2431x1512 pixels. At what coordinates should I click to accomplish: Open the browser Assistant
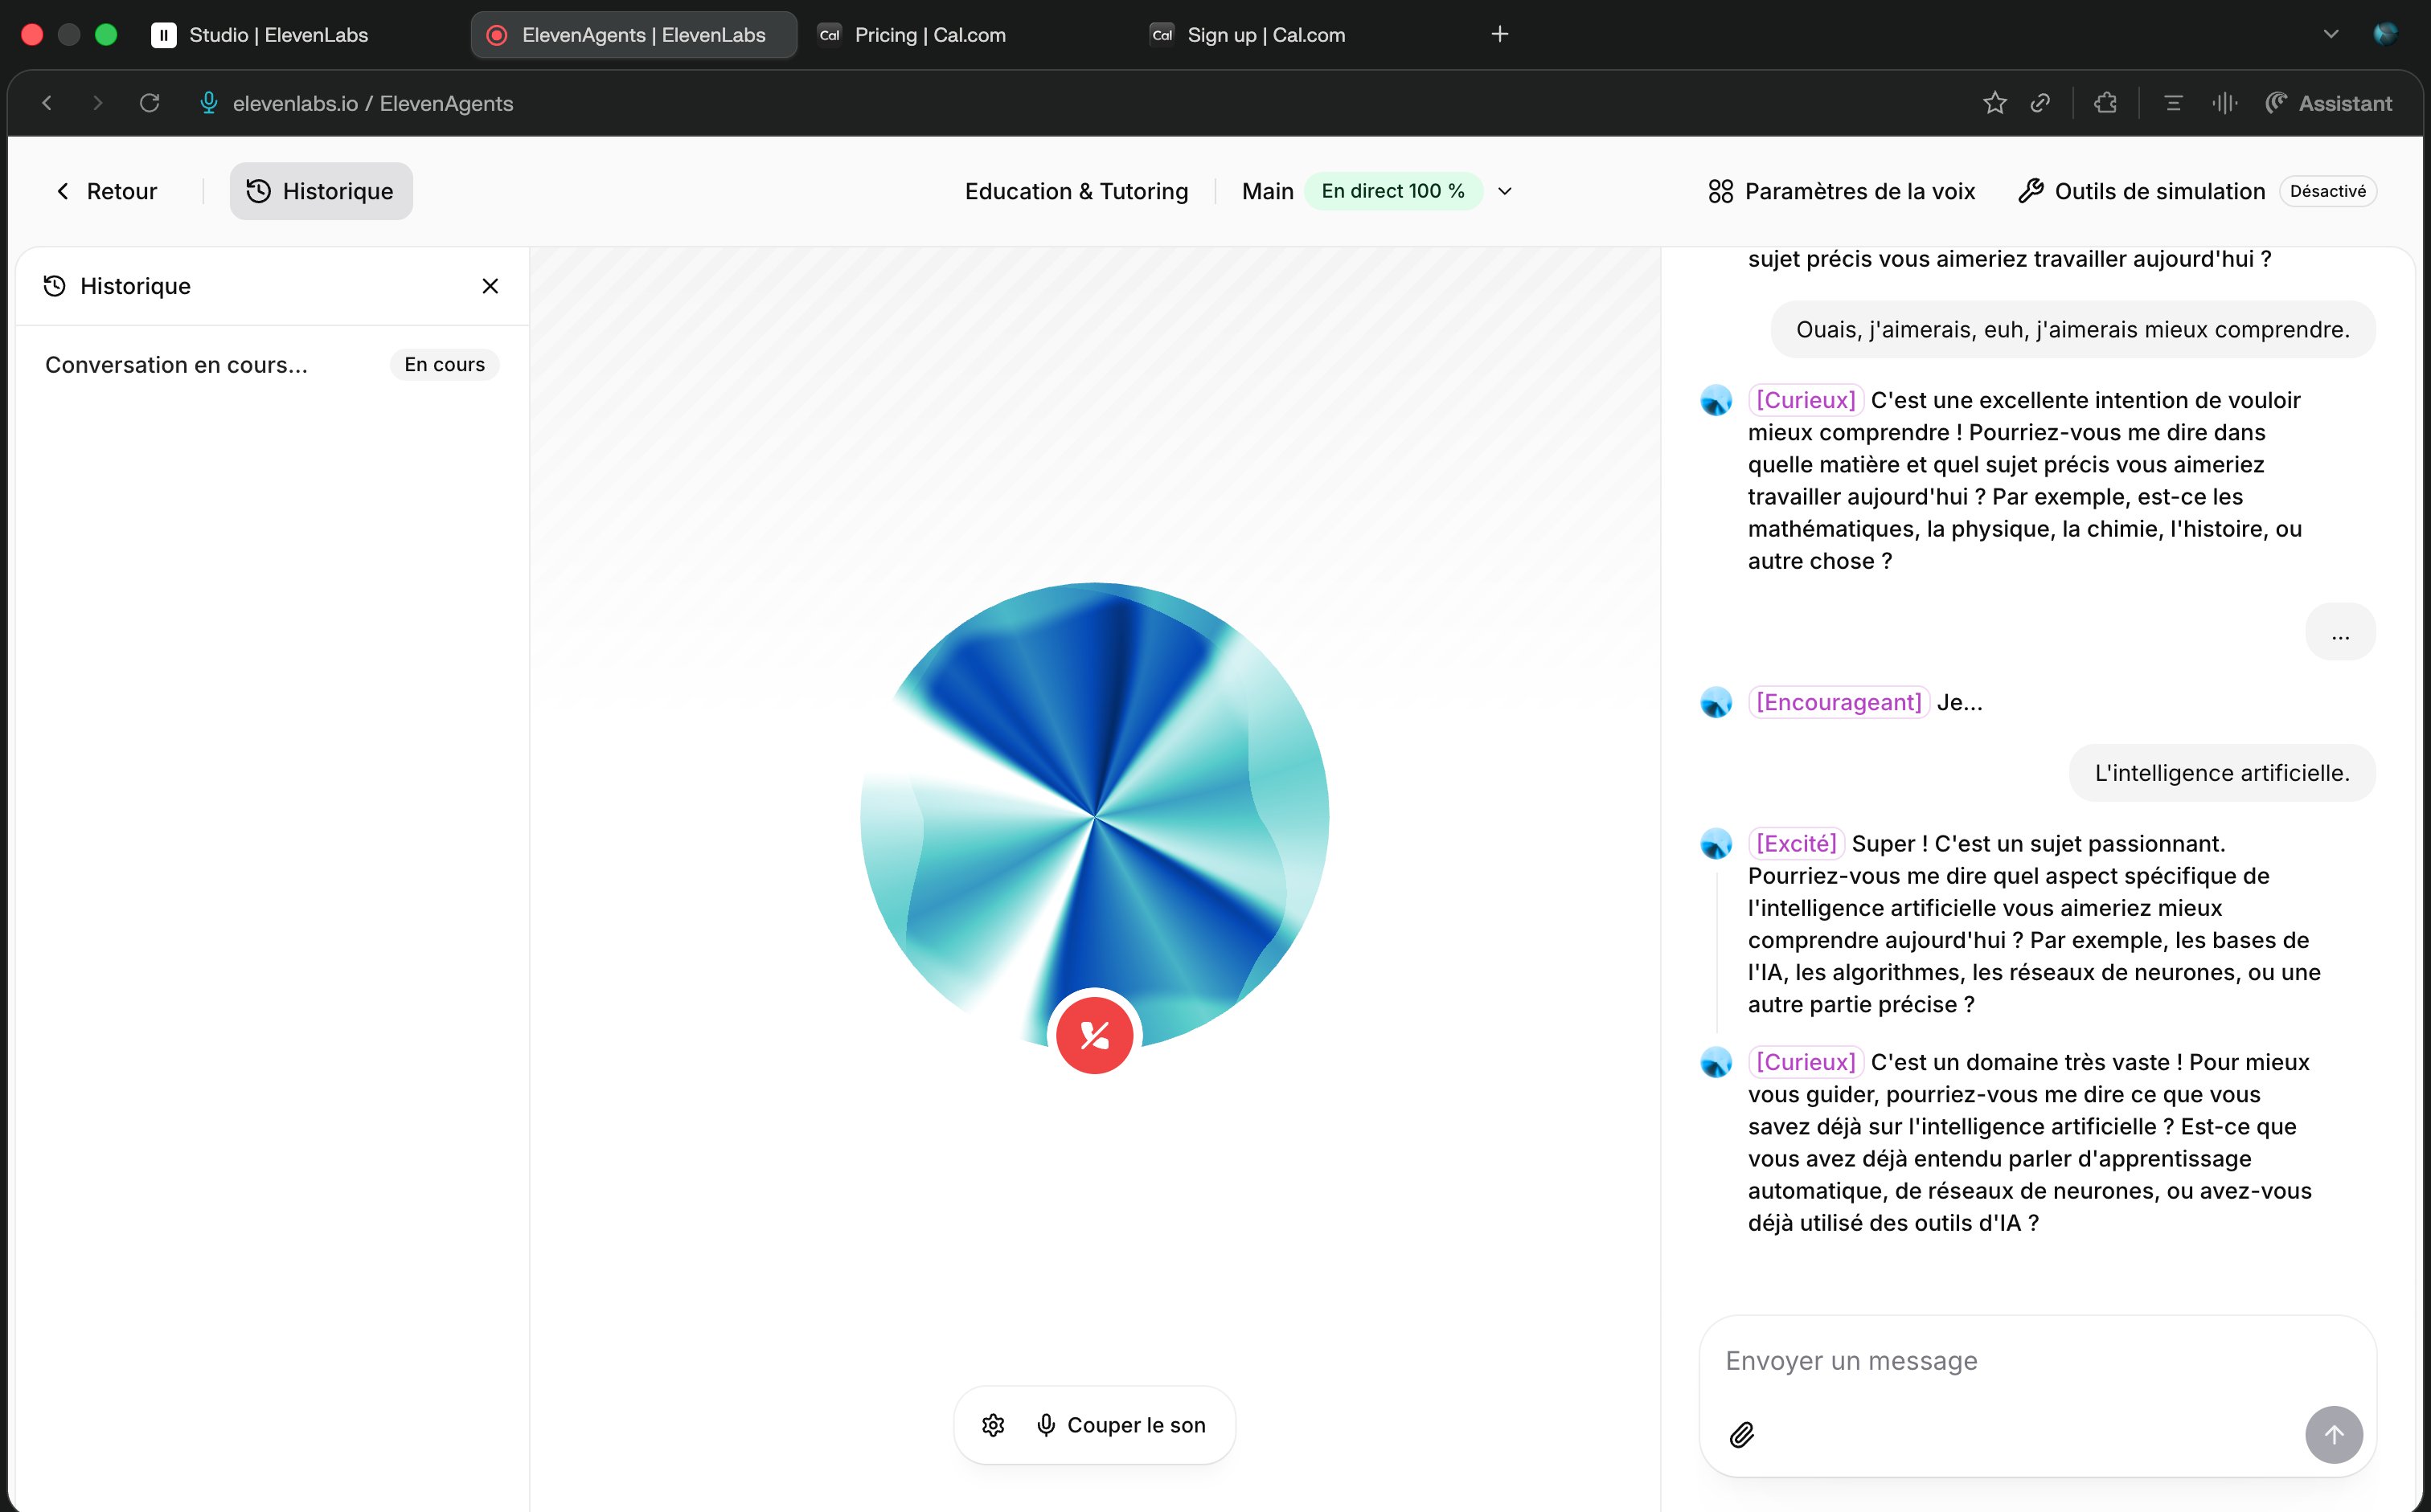pyautogui.click(x=2329, y=103)
